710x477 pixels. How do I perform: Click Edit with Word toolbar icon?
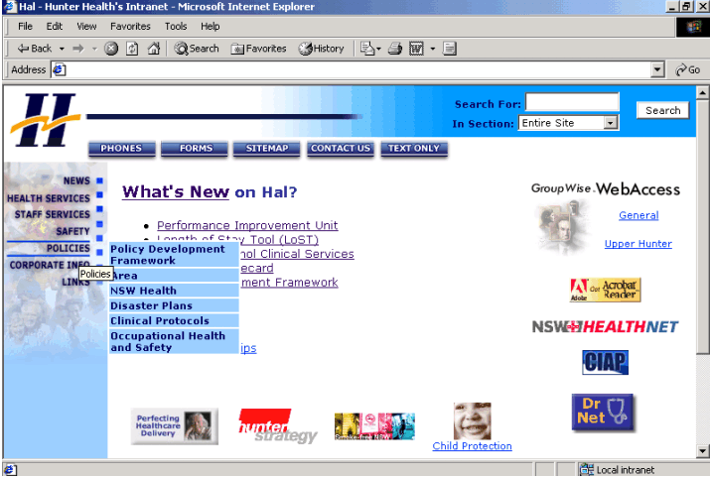(416, 49)
